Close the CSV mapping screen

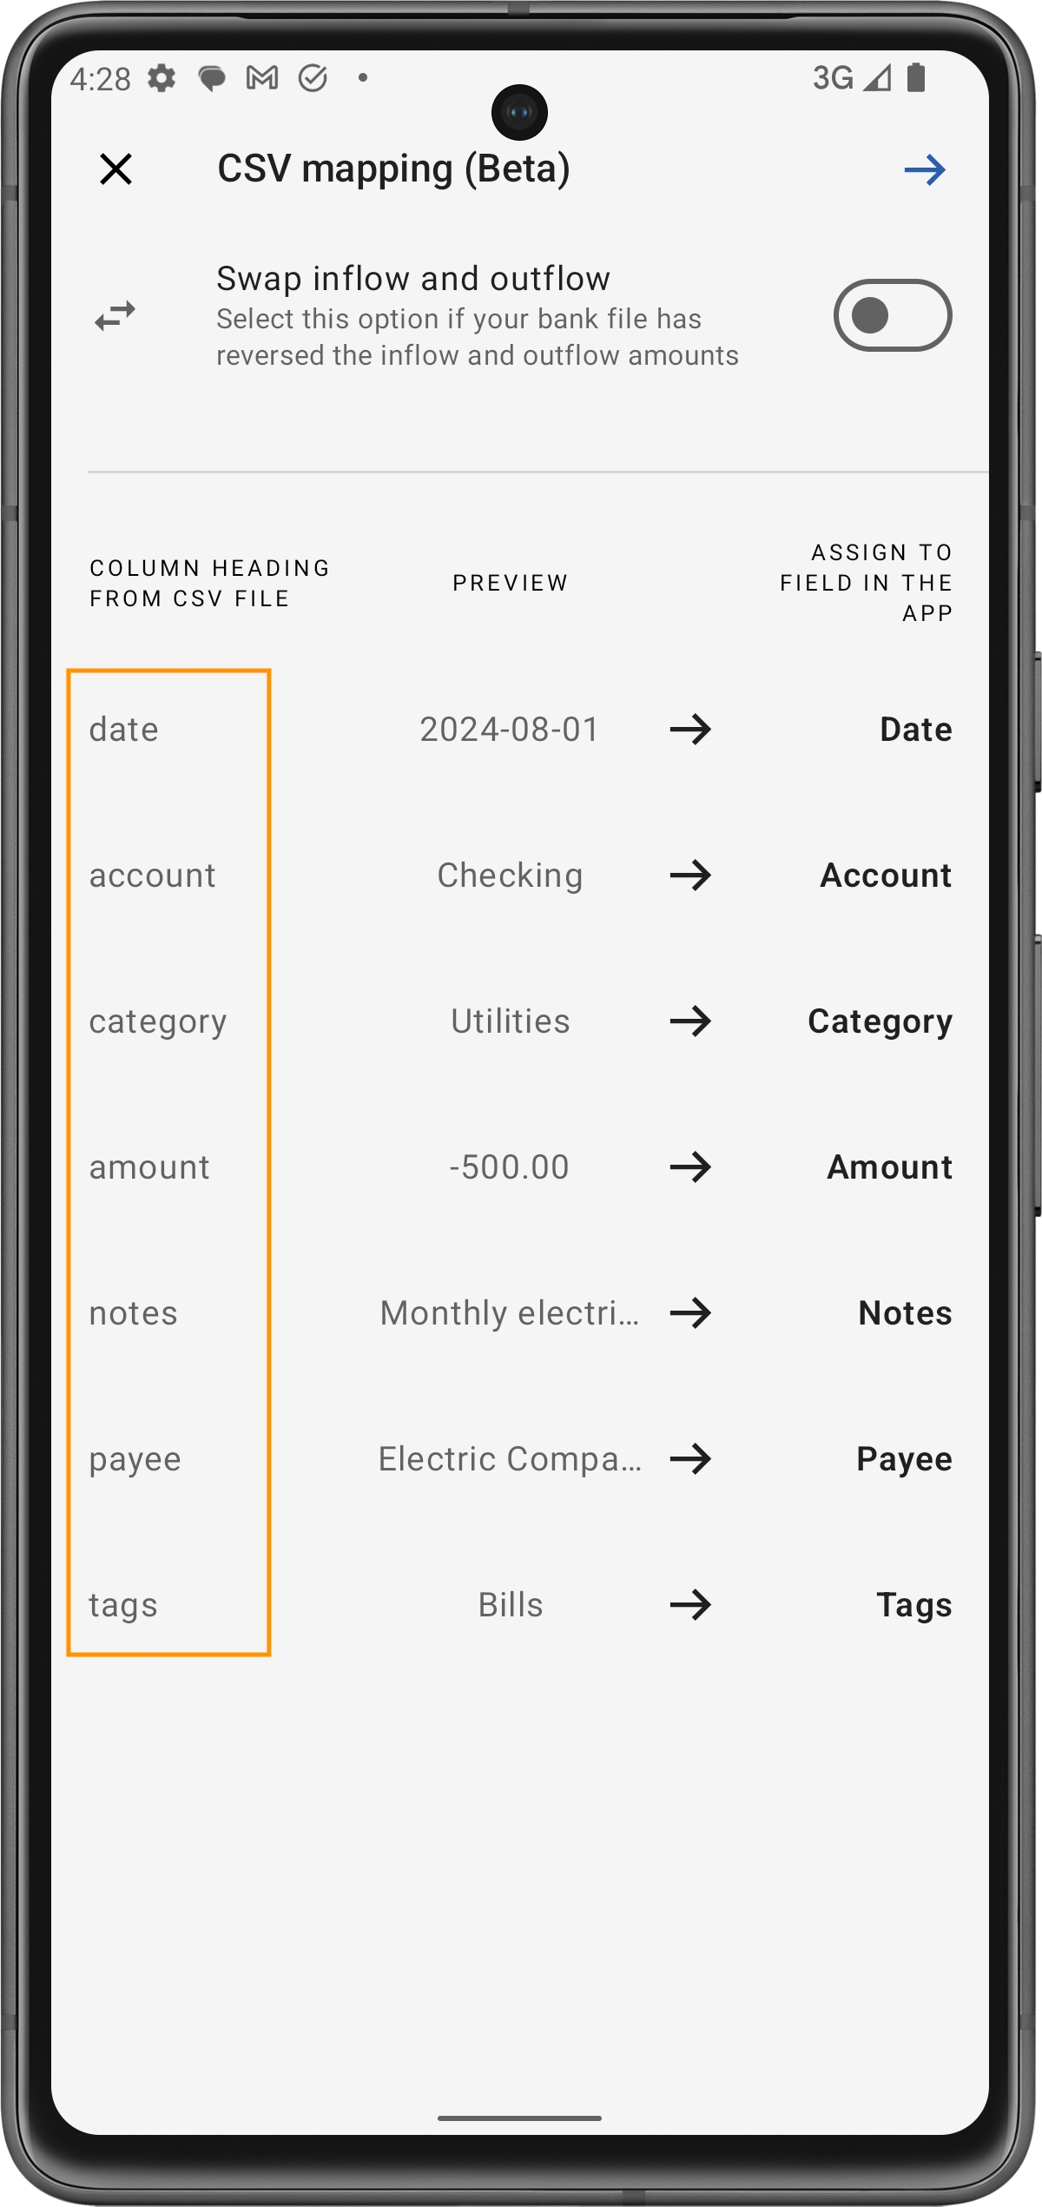(115, 168)
